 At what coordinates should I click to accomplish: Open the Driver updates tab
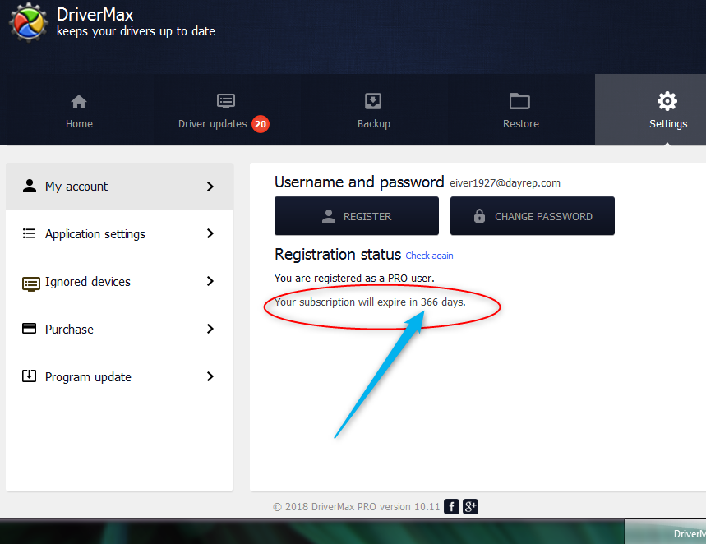point(224,111)
